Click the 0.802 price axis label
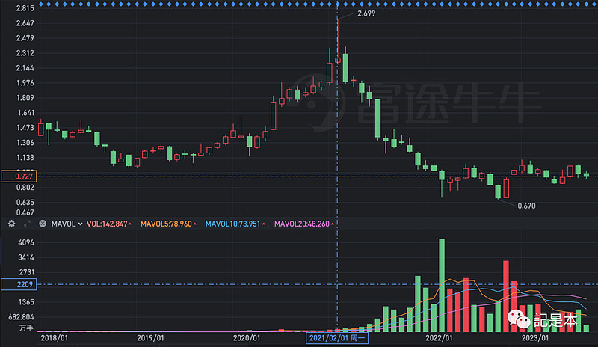 [25, 188]
